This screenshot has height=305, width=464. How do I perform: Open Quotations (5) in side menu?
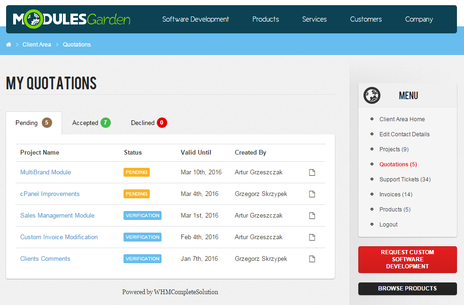pyautogui.click(x=398, y=164)
